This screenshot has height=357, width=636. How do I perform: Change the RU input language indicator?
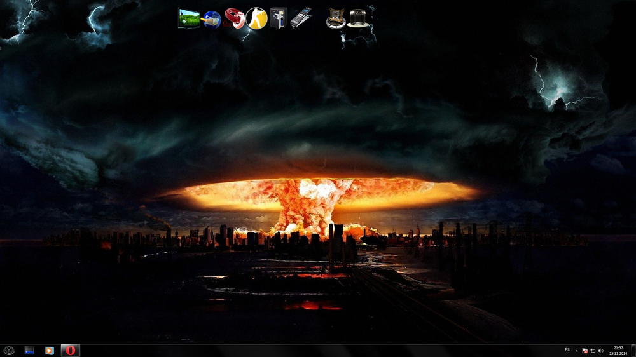567,350
